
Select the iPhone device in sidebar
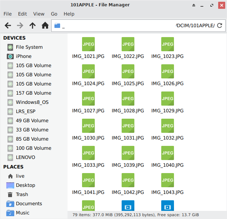(23, 56)
